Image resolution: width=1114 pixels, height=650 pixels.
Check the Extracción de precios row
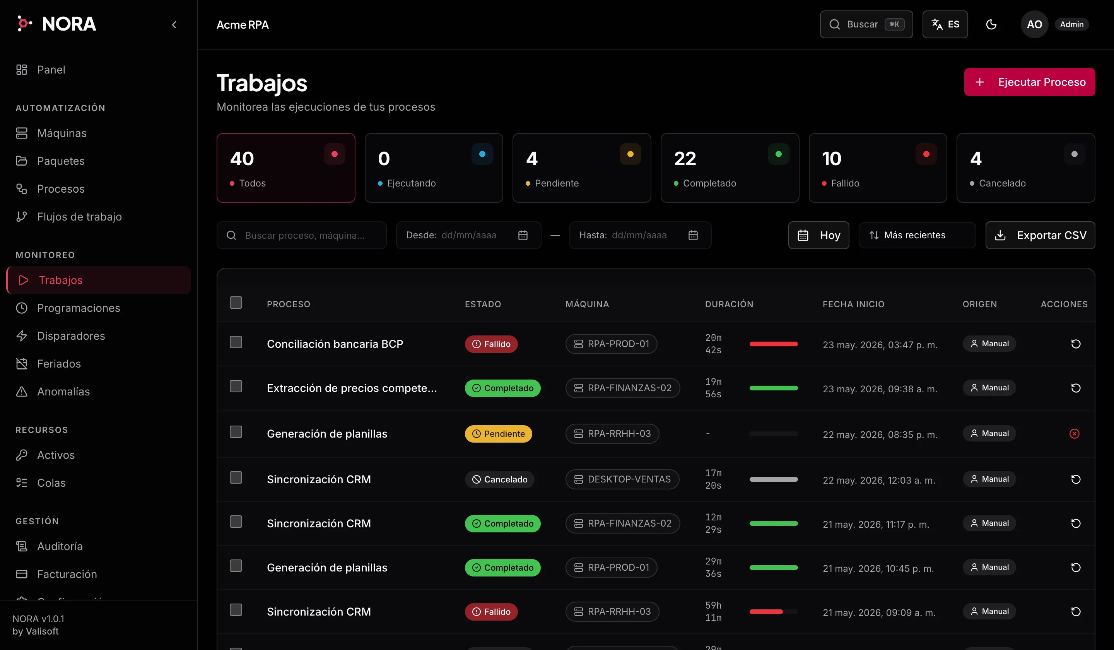click(236, 387)
